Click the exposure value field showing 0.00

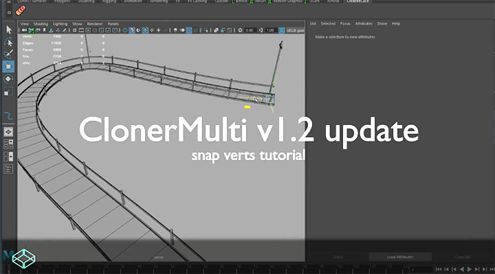click(x=250, y=30)
